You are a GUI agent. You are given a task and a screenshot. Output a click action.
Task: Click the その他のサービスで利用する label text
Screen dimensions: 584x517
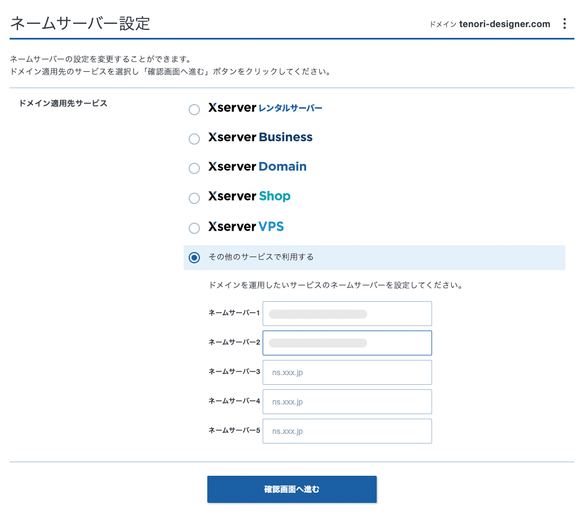(261, 257)
